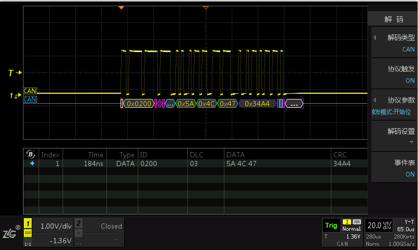Select decoded data byte 0x5A
Screen dimensions: 418x250
[186, 104]
